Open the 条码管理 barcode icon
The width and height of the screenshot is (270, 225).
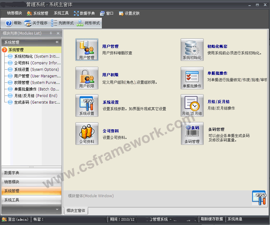192,133
